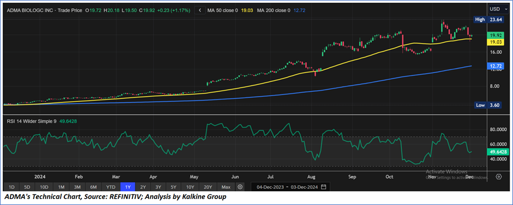Show the Max time range
Viewport: 513px width, 205px height.
pyautogui.click(x=226, y=187)
